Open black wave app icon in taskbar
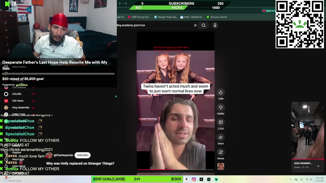 (x=209, y=179)
